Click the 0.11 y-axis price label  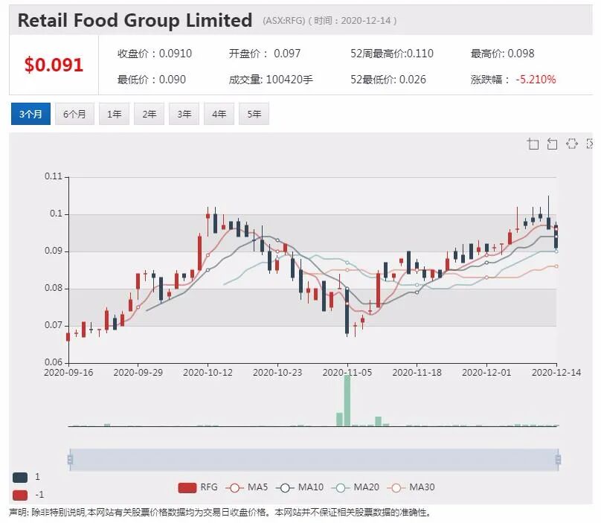(x=54, y=176)
